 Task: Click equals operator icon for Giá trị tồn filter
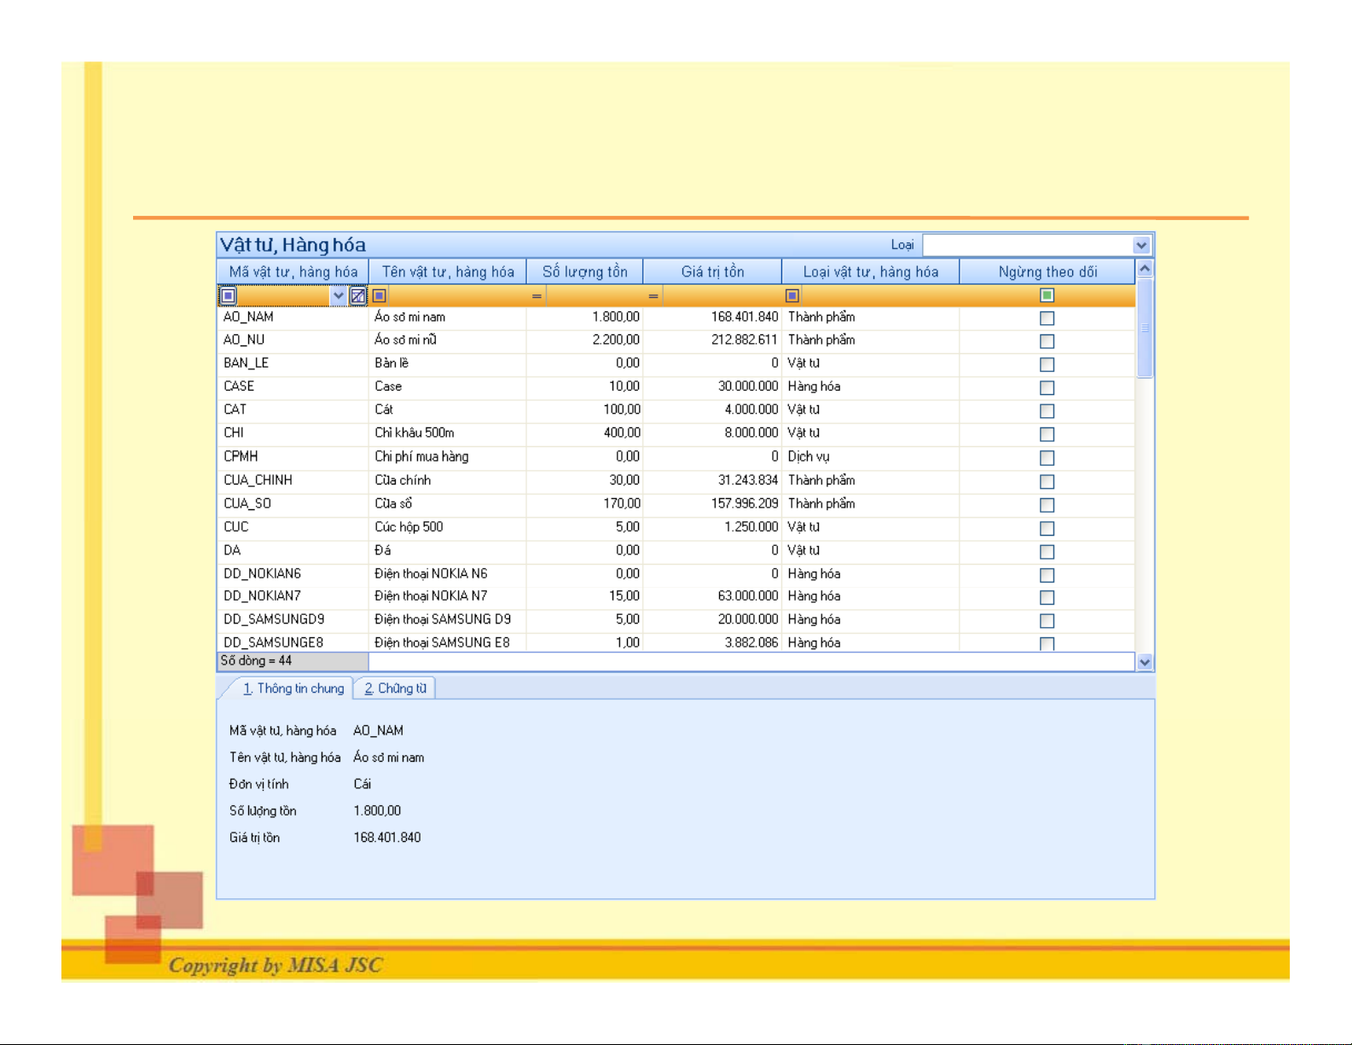point(653,296)
